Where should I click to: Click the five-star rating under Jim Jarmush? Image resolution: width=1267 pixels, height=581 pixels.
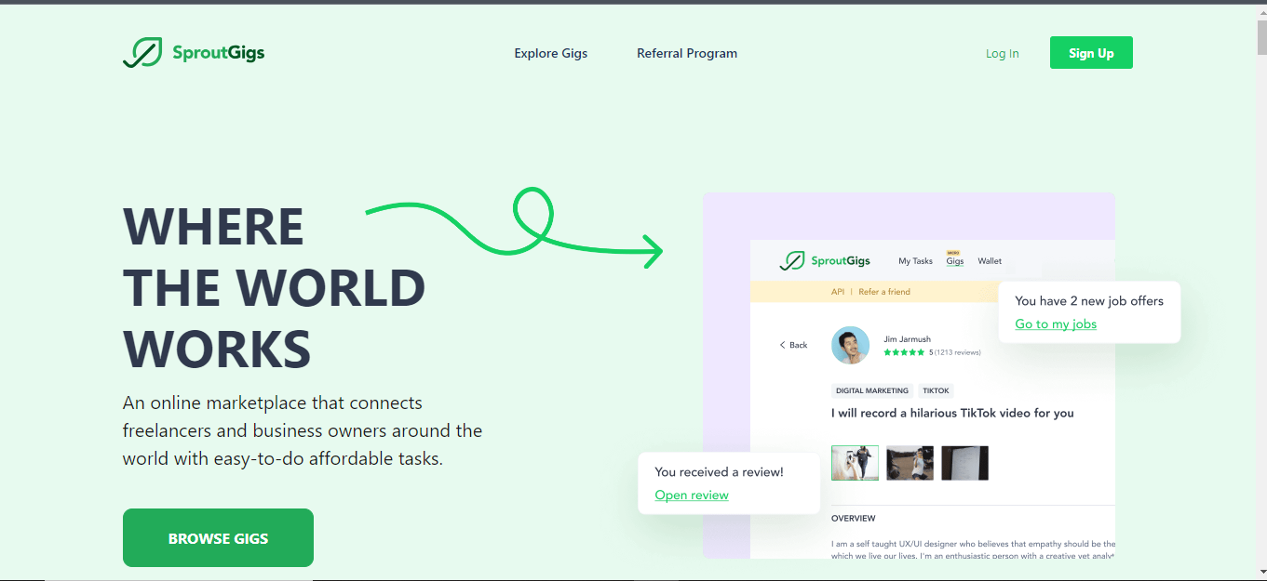point(904,352)
